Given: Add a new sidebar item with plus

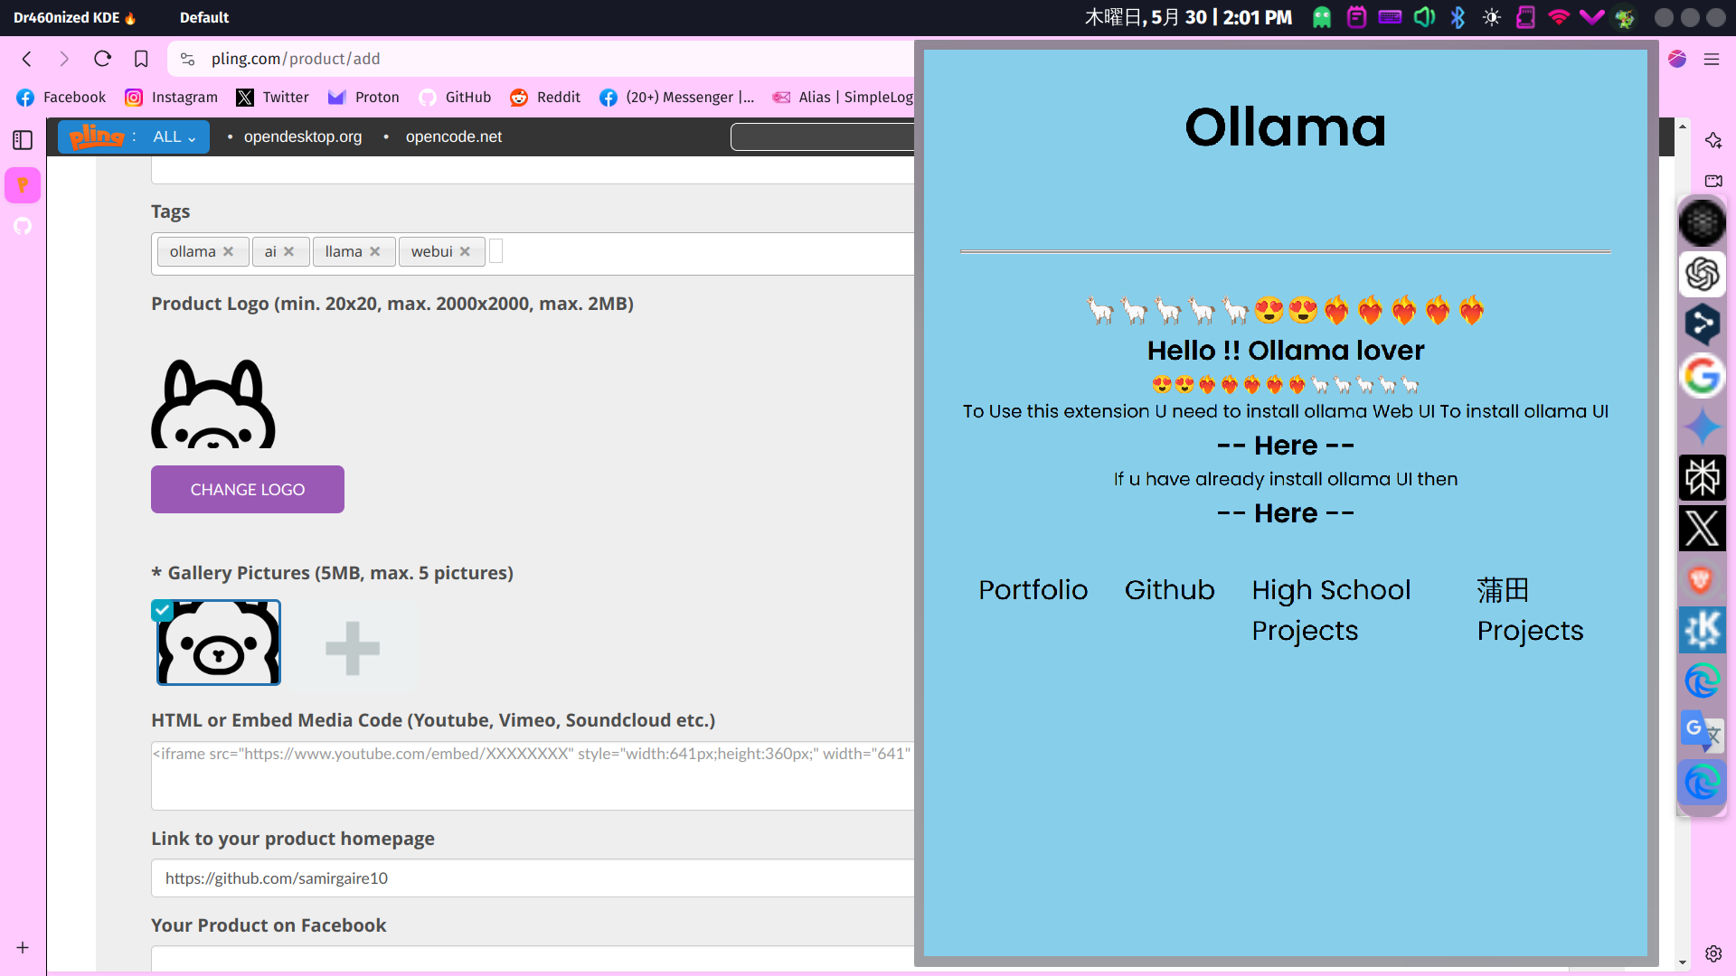Looking at the screenshot, I should [x=23, y=947].
